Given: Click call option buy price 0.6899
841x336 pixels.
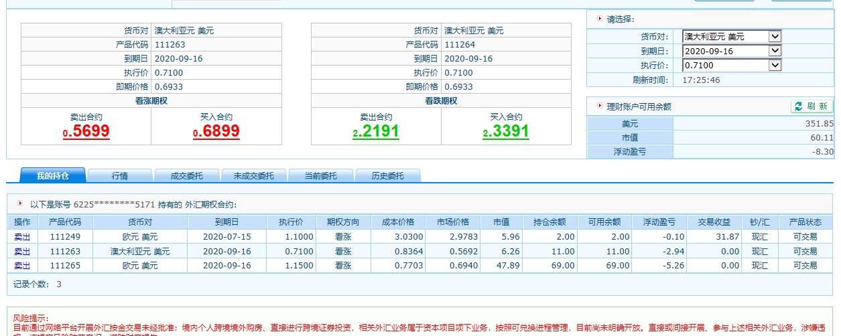Looking at the screenshot, I should pos(216,132).
